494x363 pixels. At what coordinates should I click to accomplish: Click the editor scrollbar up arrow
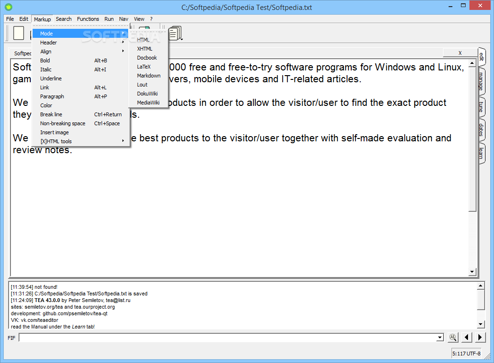(x=472, y=63)
